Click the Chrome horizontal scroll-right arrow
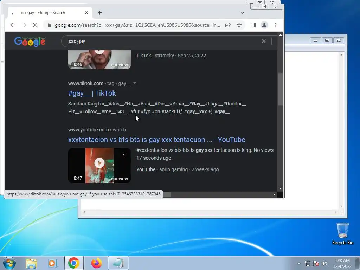Image resolution: width=360 pixels, height=270 pixels. tap(274, 194)
